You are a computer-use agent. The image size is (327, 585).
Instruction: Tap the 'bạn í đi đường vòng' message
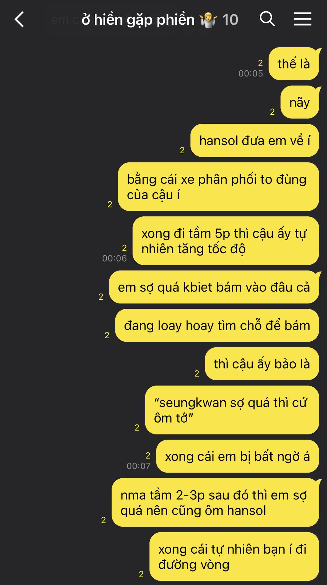[x=234, y=557]
